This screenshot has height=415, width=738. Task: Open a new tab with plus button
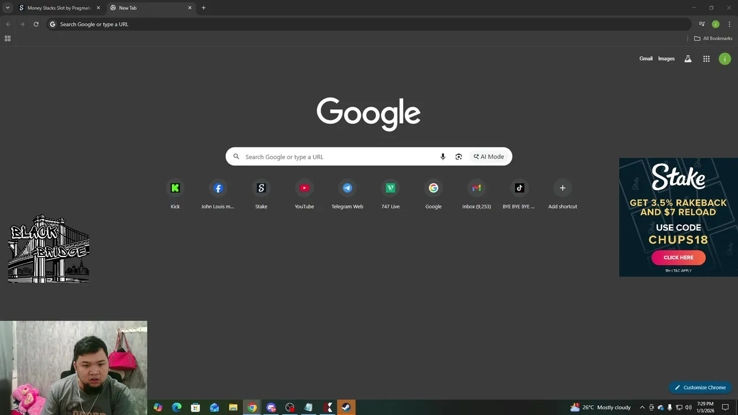204,8
